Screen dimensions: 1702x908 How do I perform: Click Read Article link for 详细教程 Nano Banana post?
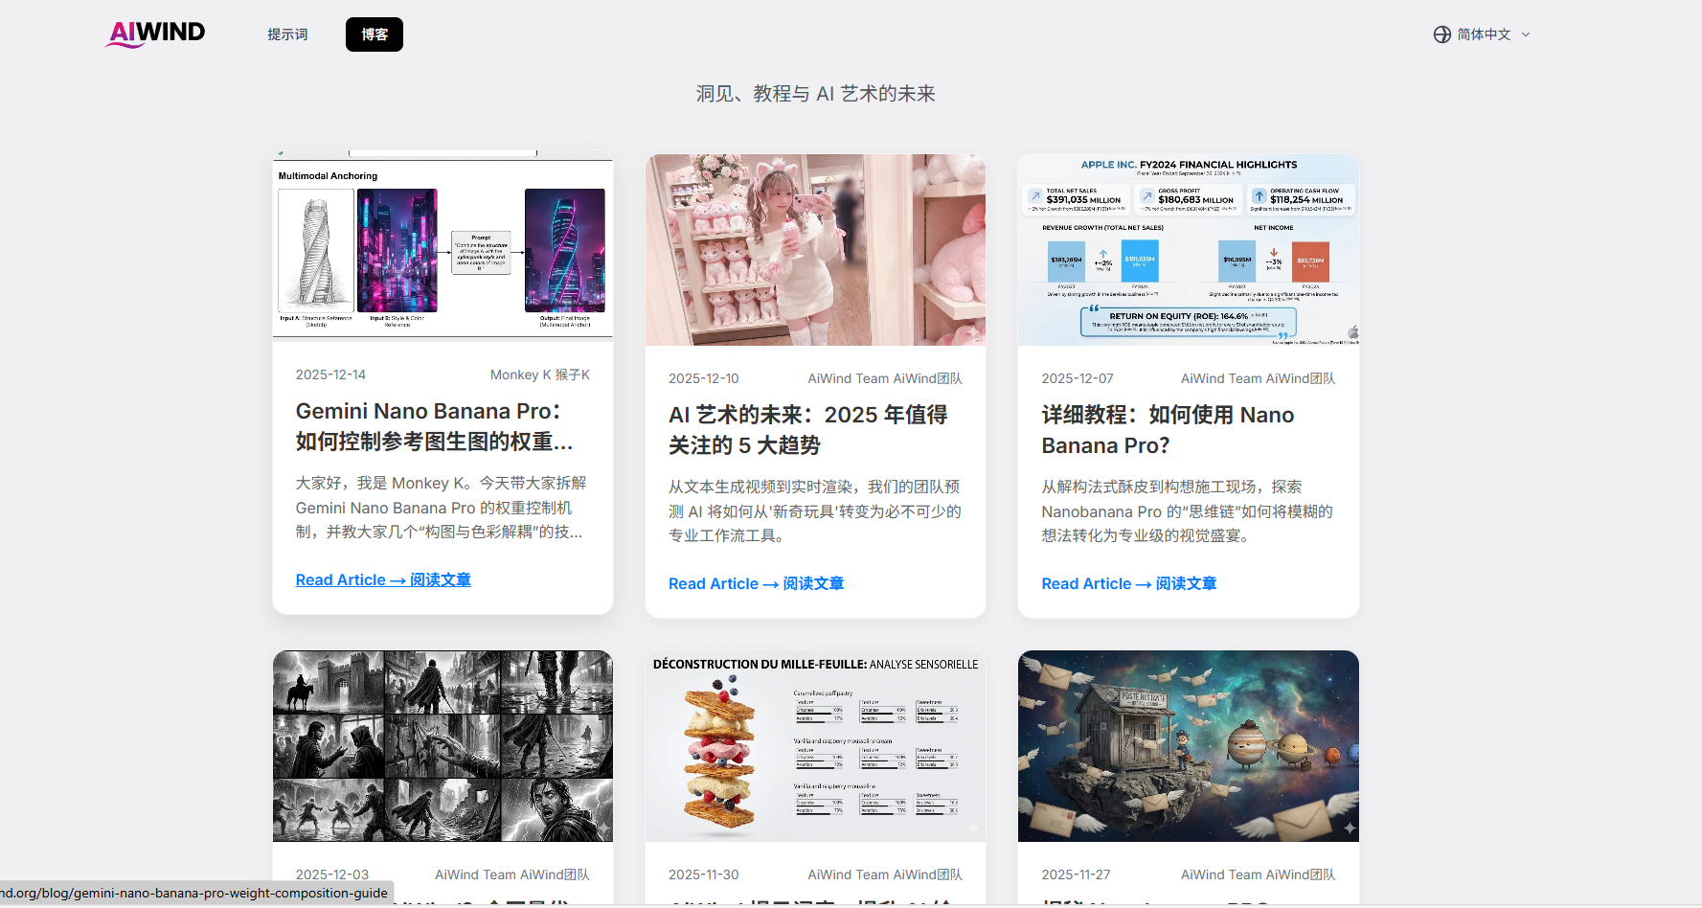(1129, 583)
